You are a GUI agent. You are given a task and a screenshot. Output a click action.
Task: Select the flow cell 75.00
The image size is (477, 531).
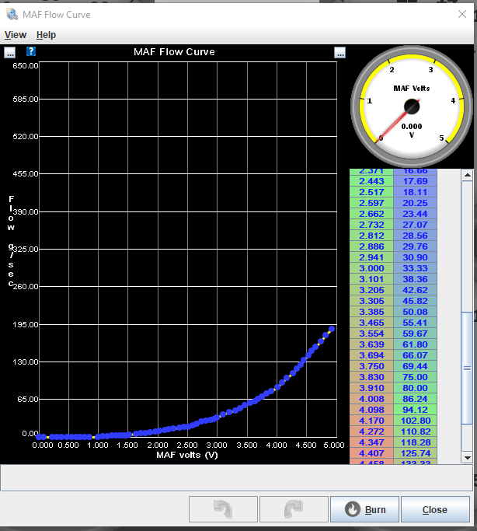pyautogui.click(x=415, y=377)
